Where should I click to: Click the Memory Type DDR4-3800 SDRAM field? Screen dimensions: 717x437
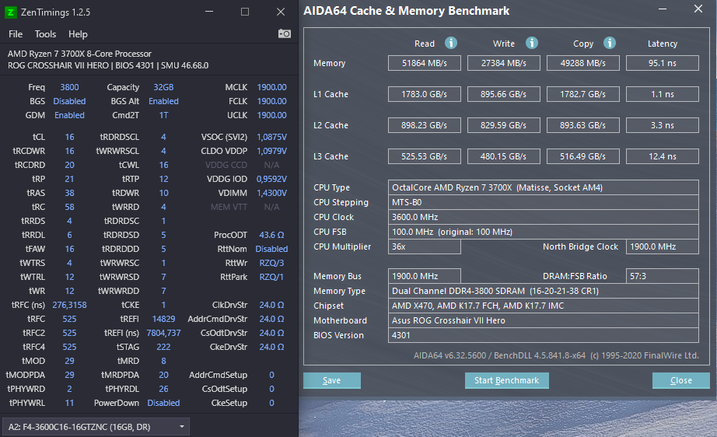click(x=544, y=291)
